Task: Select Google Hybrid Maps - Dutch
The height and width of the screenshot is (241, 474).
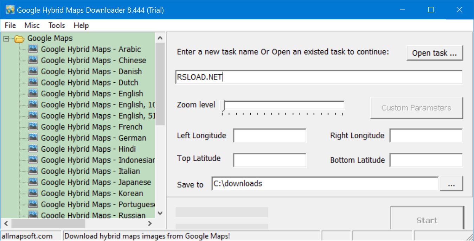Action: (x=89, y=82)
